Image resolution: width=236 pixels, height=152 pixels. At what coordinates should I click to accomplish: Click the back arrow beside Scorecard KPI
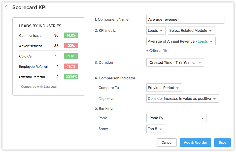point(7,7)
